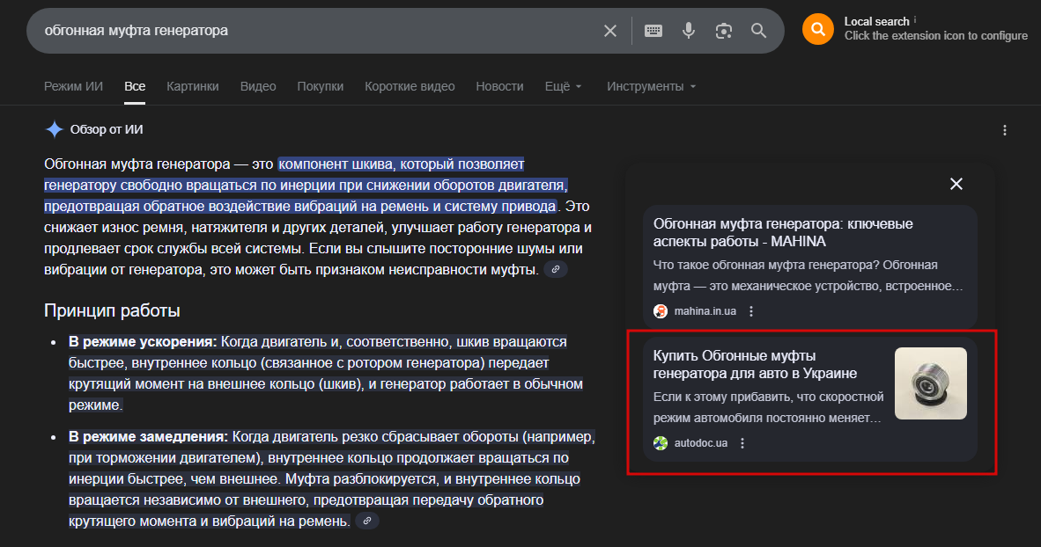Start voice search with the microphone icon

click(689, 31)
